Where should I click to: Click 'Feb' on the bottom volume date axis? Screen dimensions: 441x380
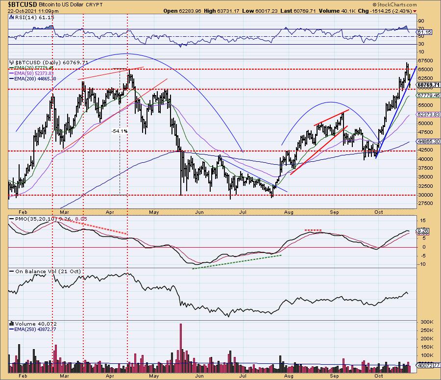pyautogui.click(x=23, y=376)
